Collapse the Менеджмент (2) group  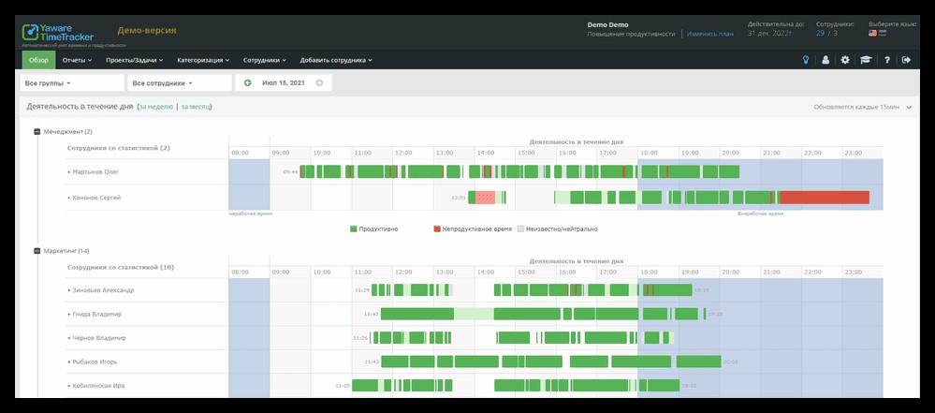37,131
